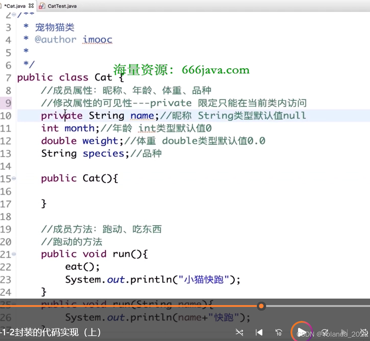Image resolution: width=370 pixels, height=341 pixels.
Task: Go to the previous video track
Action: (259, 332)
